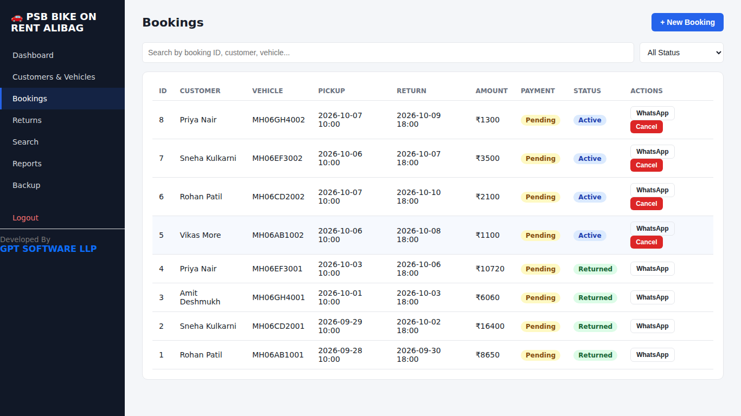Click the amount ₹3500
The width and height of the screenshot is (741, 416).
[488, 158]
